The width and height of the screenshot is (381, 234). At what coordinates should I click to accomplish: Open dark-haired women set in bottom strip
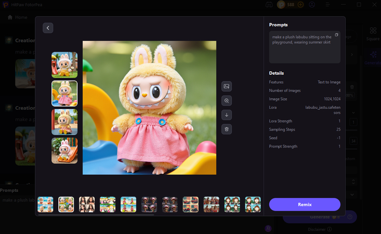click(x=87, y=204)
